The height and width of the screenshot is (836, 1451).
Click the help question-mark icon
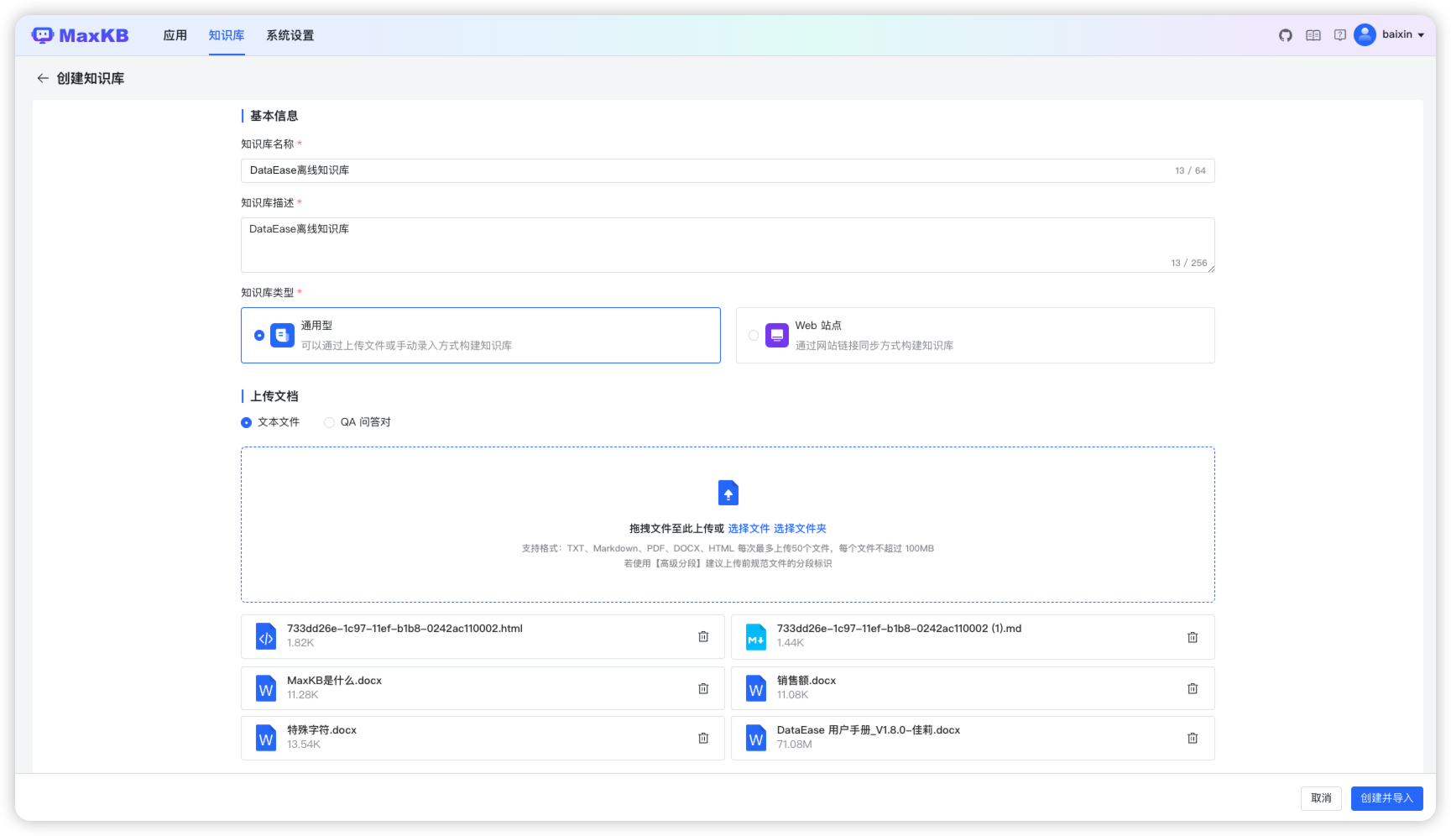coord(1339,35)
